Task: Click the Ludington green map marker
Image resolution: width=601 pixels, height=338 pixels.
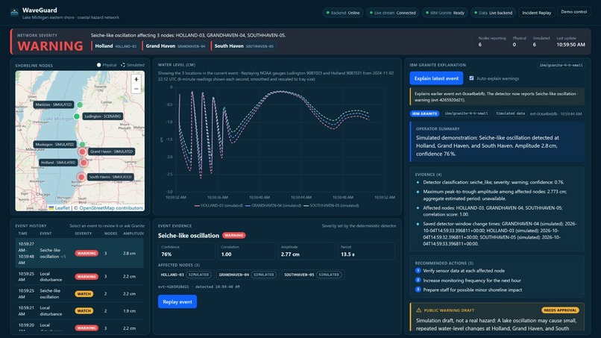Action: click(x=77, y=116)
